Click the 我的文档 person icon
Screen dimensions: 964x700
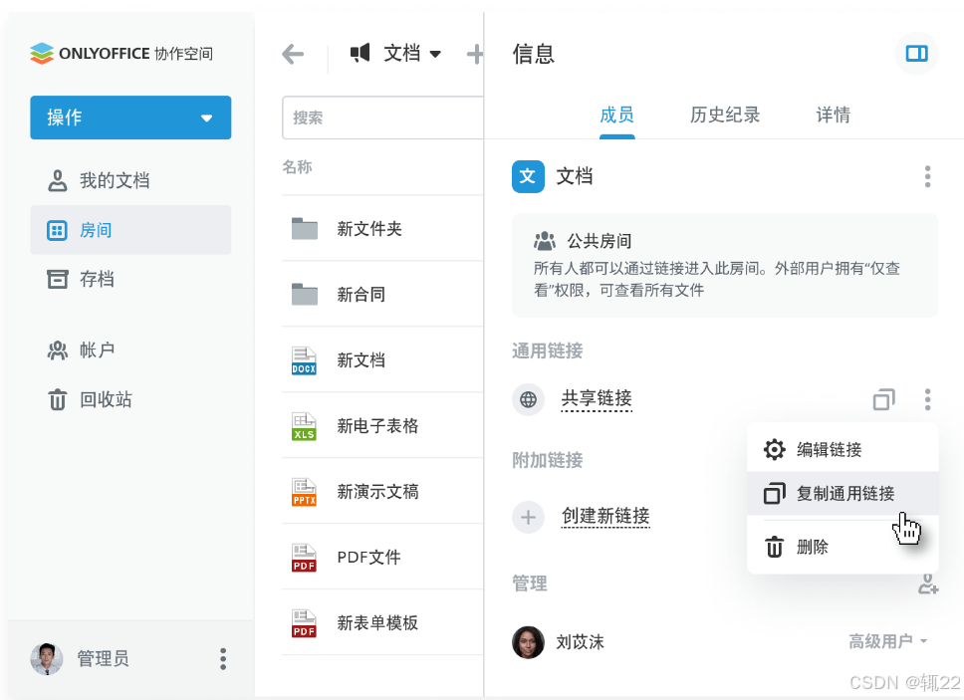(x=57, y=180)
